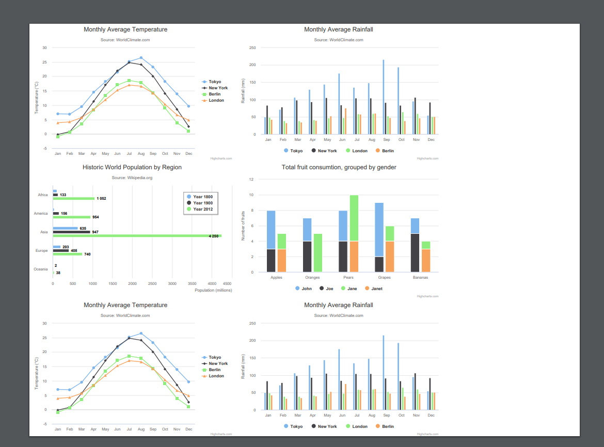The height and width of the screenshot is (447, 604).
Task: Click the green Jane segment in Pears column
Action: click(354, 218)
